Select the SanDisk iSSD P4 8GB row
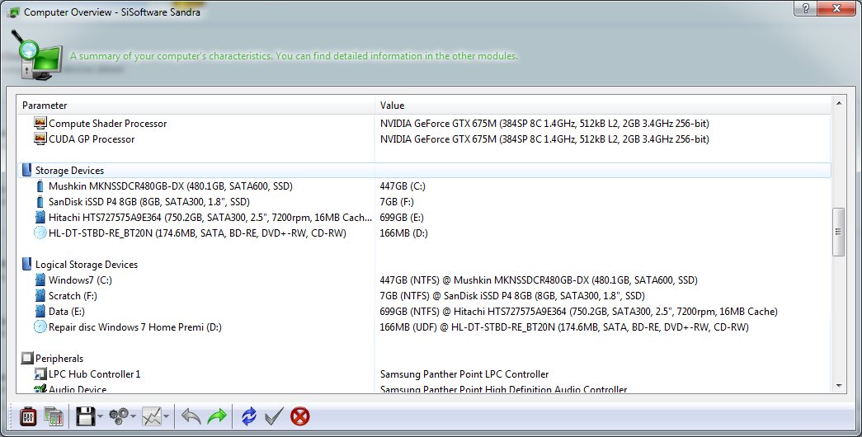Screen dimensions: 862x437 425,202
